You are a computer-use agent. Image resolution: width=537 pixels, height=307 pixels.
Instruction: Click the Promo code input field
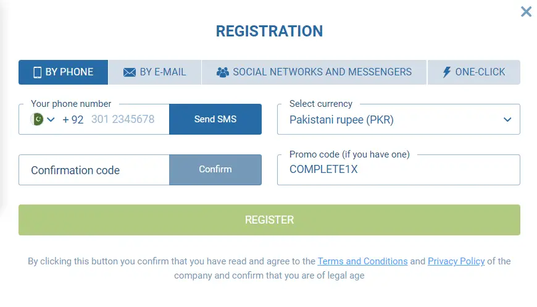398,170
